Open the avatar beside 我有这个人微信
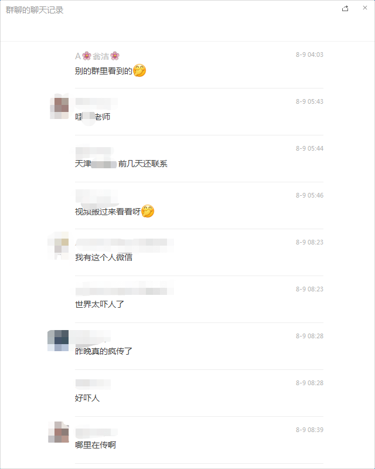The image size is (375, 469). coord(60,246)
